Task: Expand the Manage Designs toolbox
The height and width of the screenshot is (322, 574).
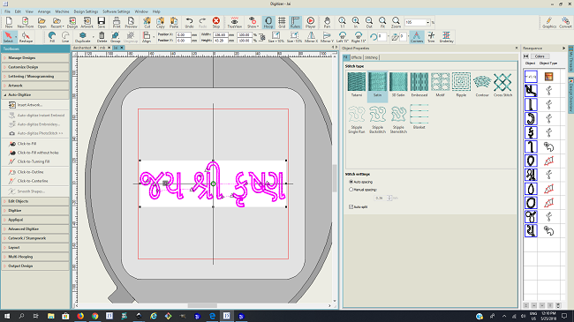Action: [35, 58]
